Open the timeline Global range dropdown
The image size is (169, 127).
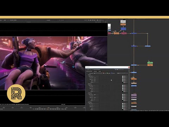pyautogui.click(x=2, y=109)
